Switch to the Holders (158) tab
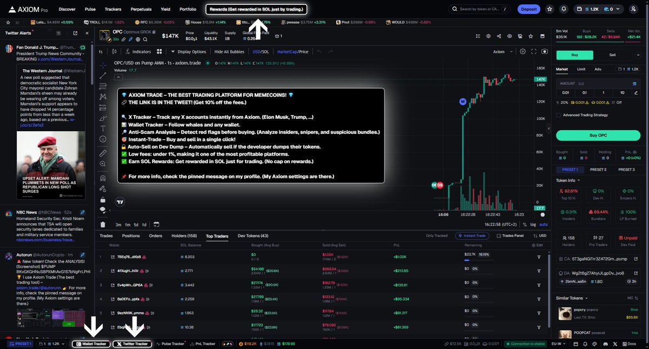This screenshot has width=649, height=349. (184, 236)
